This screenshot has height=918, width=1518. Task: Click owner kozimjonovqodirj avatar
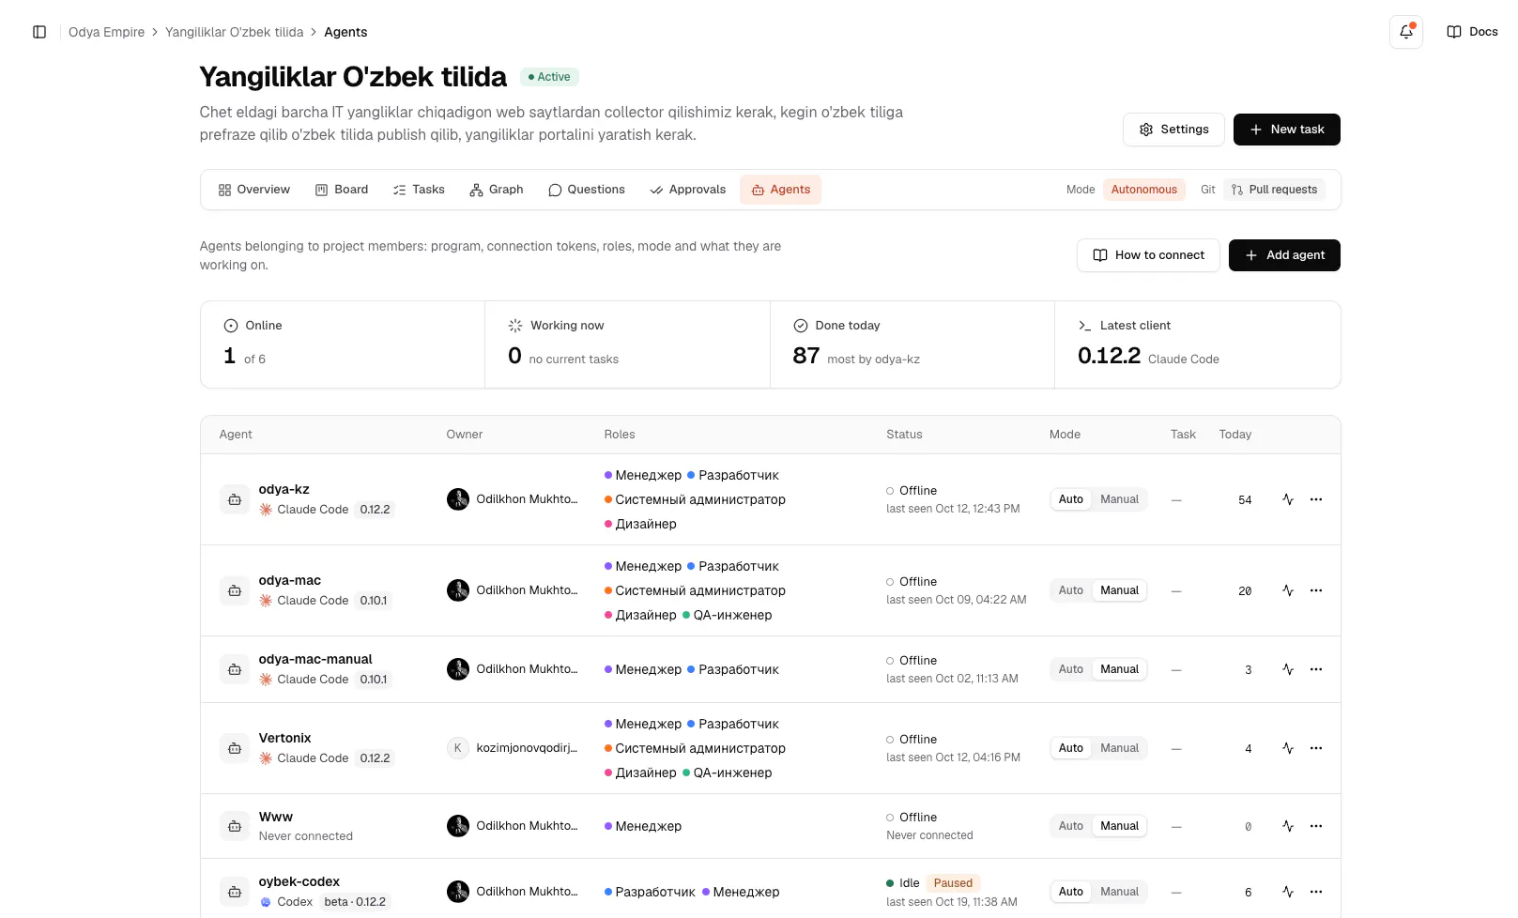[457, 748]
